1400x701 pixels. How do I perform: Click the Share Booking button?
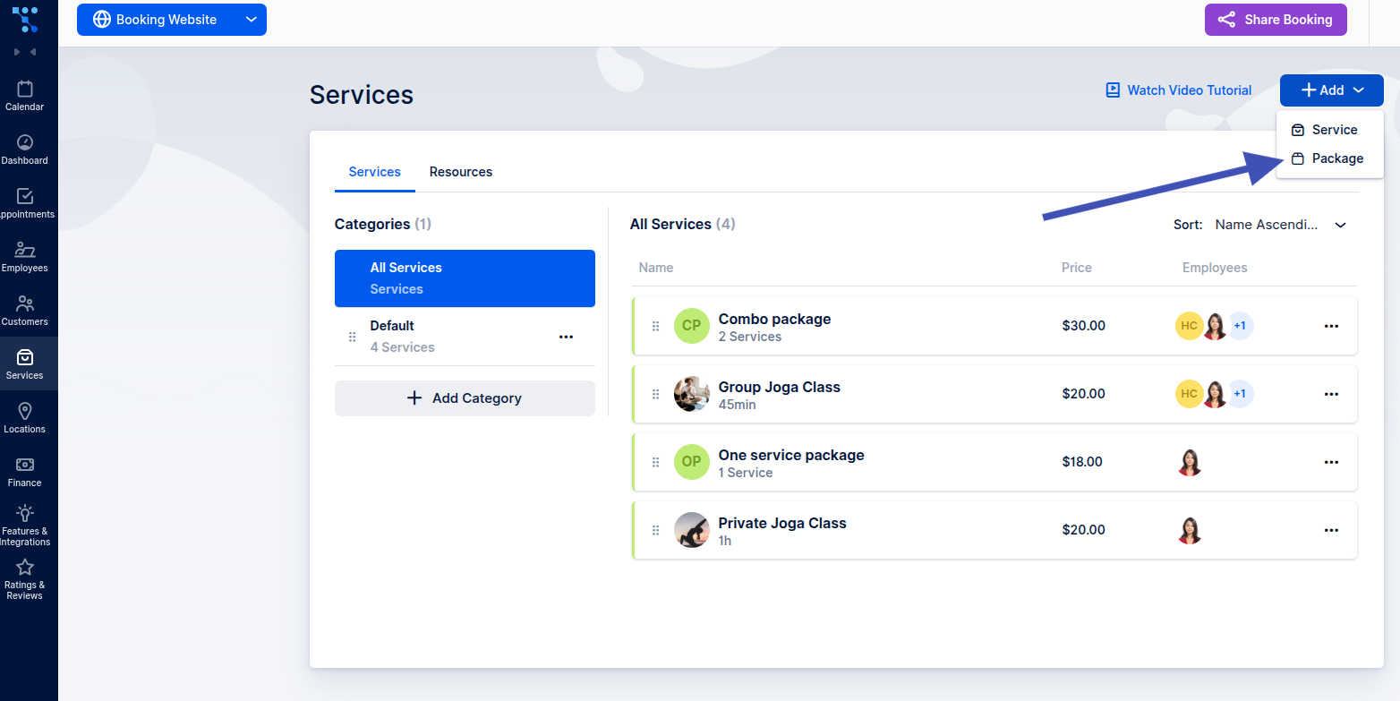click(x=1276, y=20)
